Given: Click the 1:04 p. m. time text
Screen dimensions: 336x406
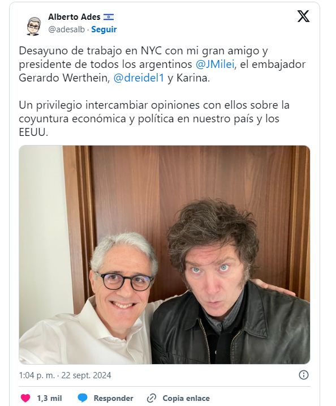Looking at the screenshot, I should click(x=37, y=375).
